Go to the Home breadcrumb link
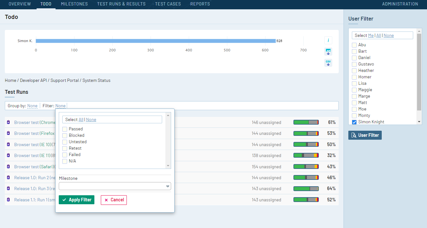 (x=10, y=80)
